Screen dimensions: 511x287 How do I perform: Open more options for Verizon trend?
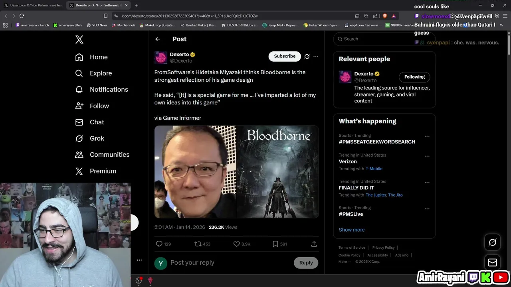click(x=427, y=156)
